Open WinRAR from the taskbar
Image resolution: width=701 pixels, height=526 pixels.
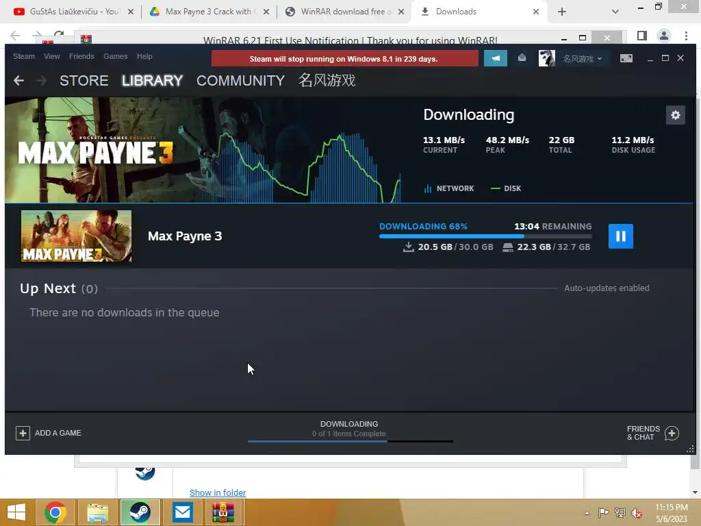(223, 512)
